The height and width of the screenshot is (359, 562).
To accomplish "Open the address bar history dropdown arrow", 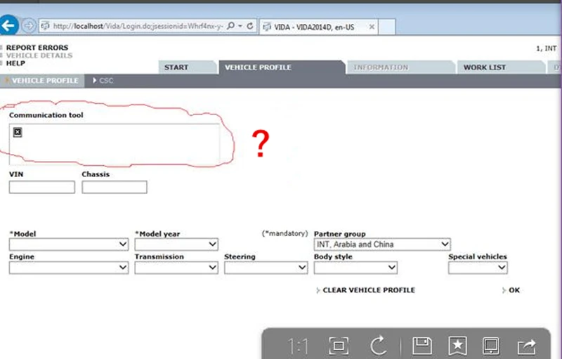I will click(240, 26).
